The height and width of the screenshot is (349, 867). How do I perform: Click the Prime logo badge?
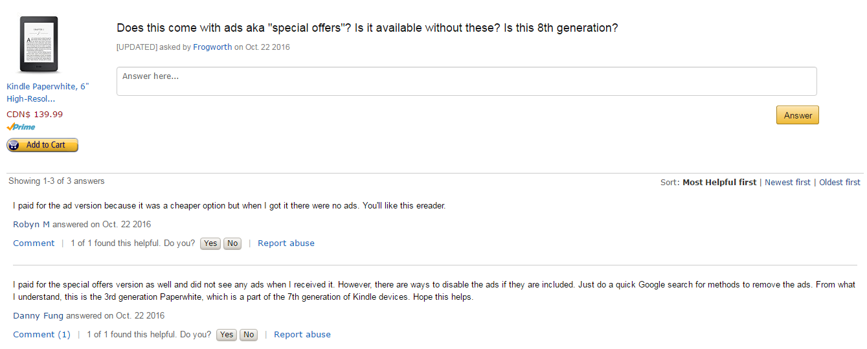(x=21, y=127)
